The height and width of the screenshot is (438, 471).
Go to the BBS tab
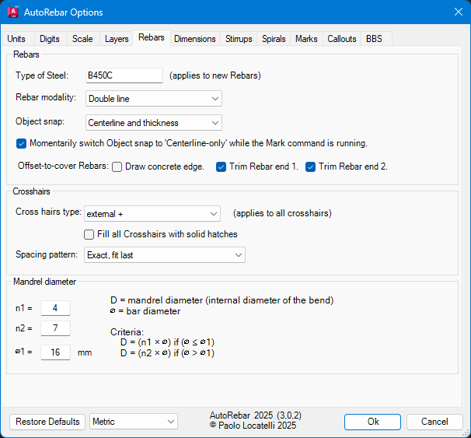click(374, 39)
